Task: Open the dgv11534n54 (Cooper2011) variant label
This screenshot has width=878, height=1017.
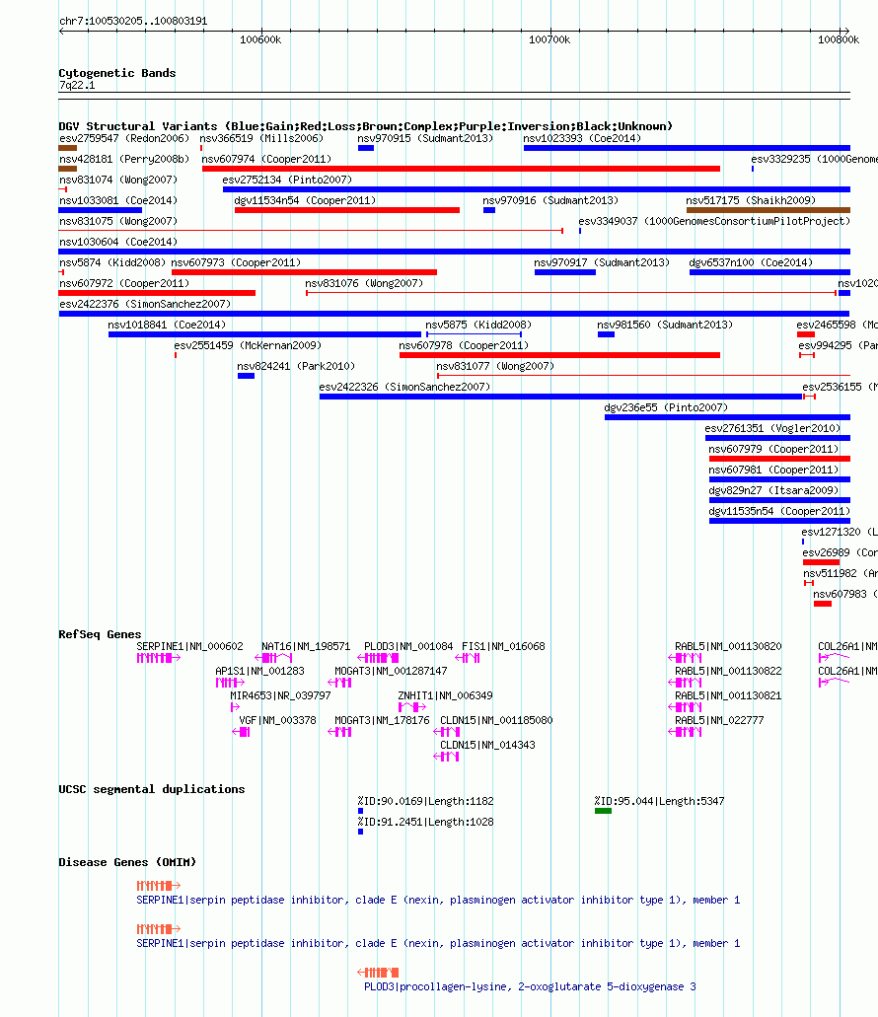Action: [x=305, y=200]
